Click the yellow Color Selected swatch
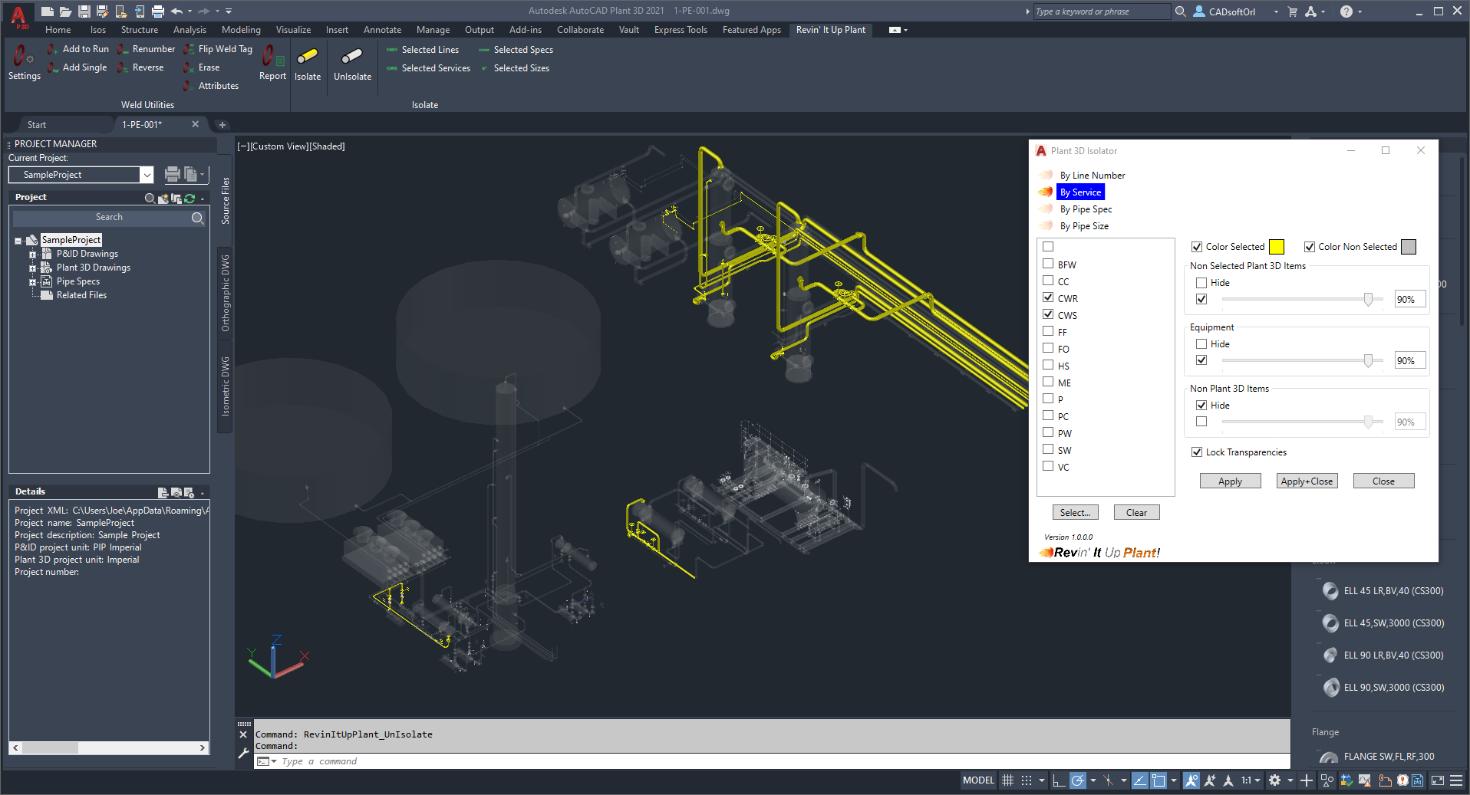The height and width of the screenshot is (795, 1470). [x=1277, y=247]
